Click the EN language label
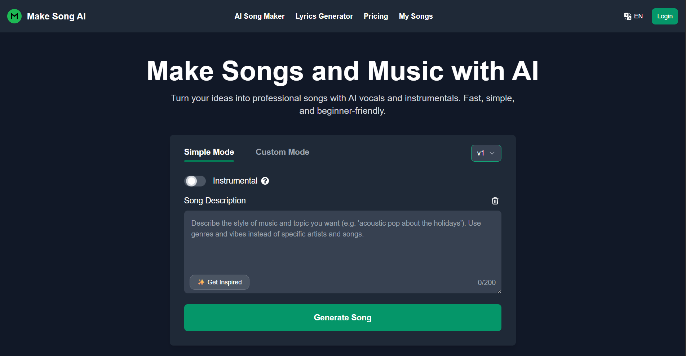This screenshot has width=686, height=356. (638, 16)
